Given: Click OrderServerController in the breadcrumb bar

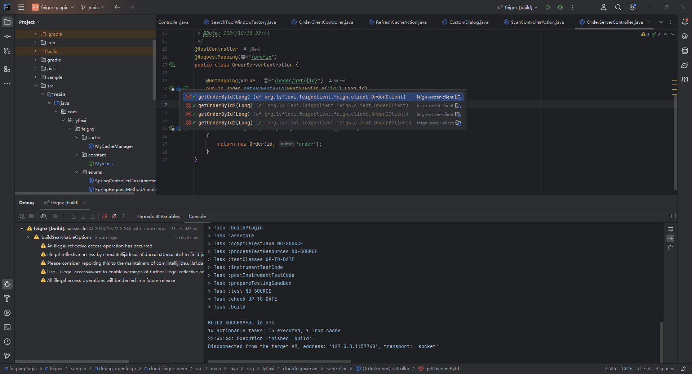Looking at the screenshot, I should 386,368.
